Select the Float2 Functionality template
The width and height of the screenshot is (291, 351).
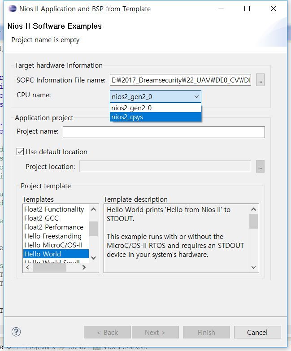click(54, 209)
